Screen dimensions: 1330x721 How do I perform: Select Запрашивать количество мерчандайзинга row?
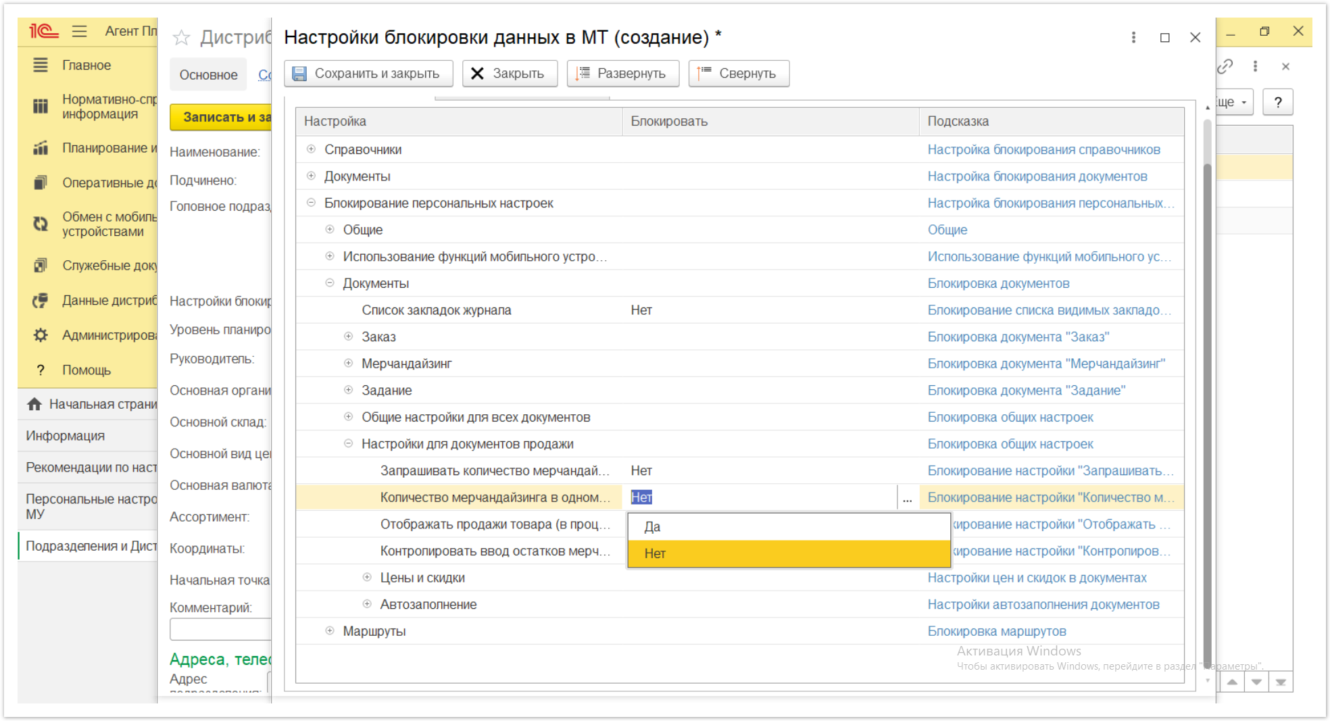(x=739, y=470)
